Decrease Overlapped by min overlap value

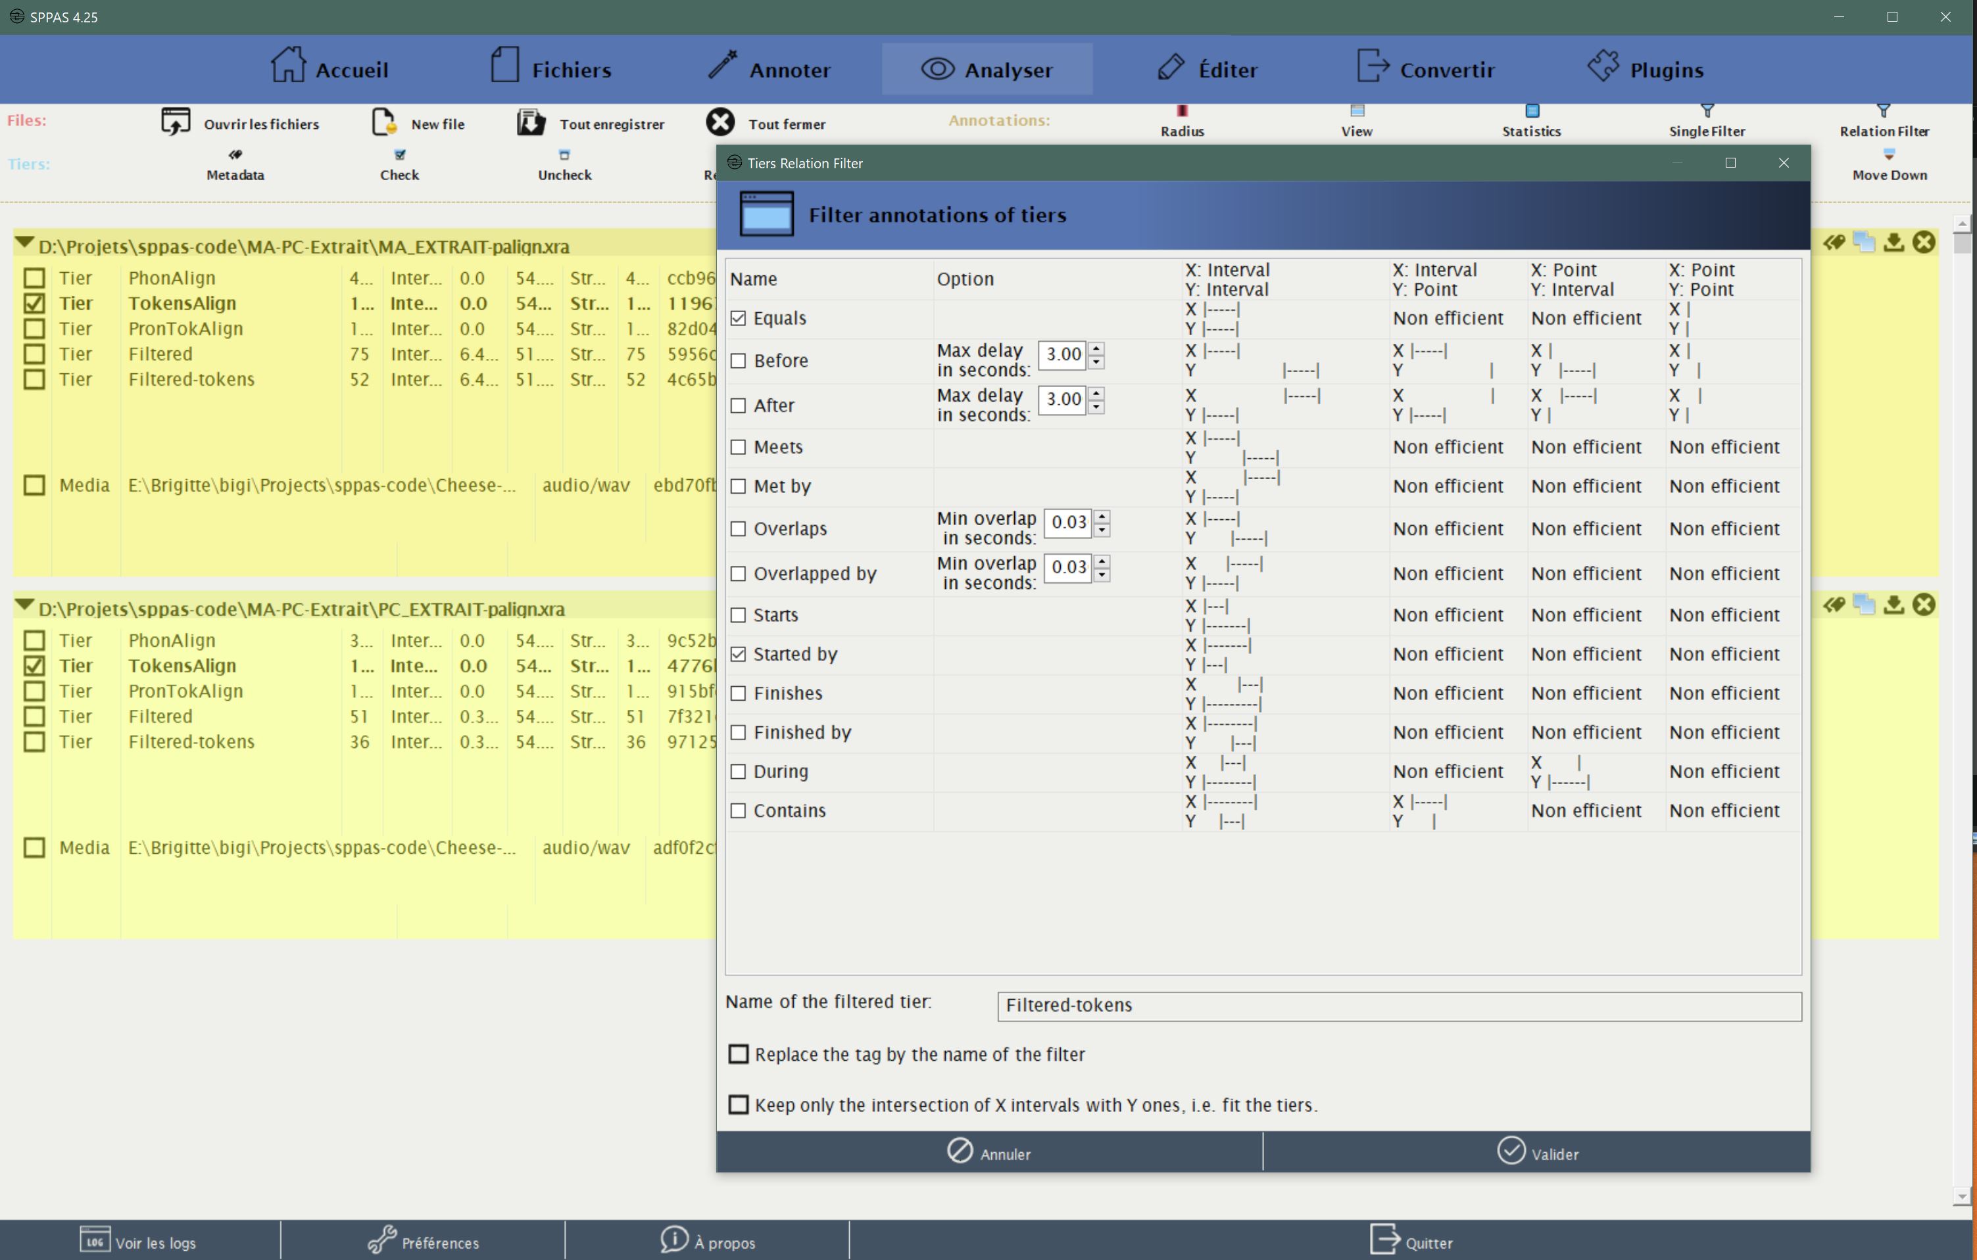point(1103,575)
